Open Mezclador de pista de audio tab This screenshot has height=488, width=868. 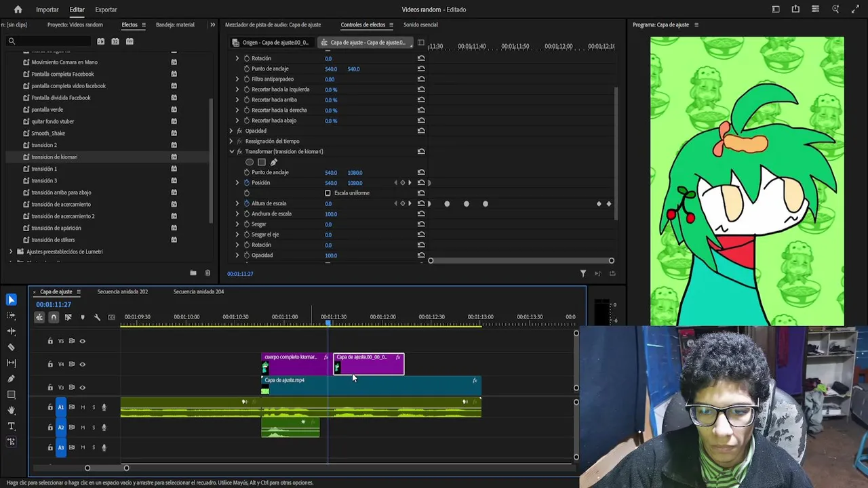click(273, 25)
